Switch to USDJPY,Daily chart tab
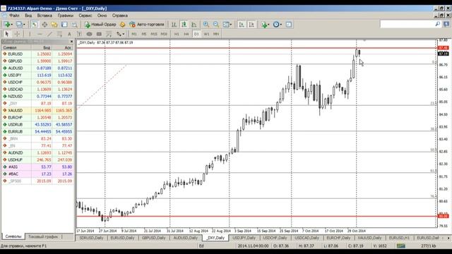 [244, 238]
